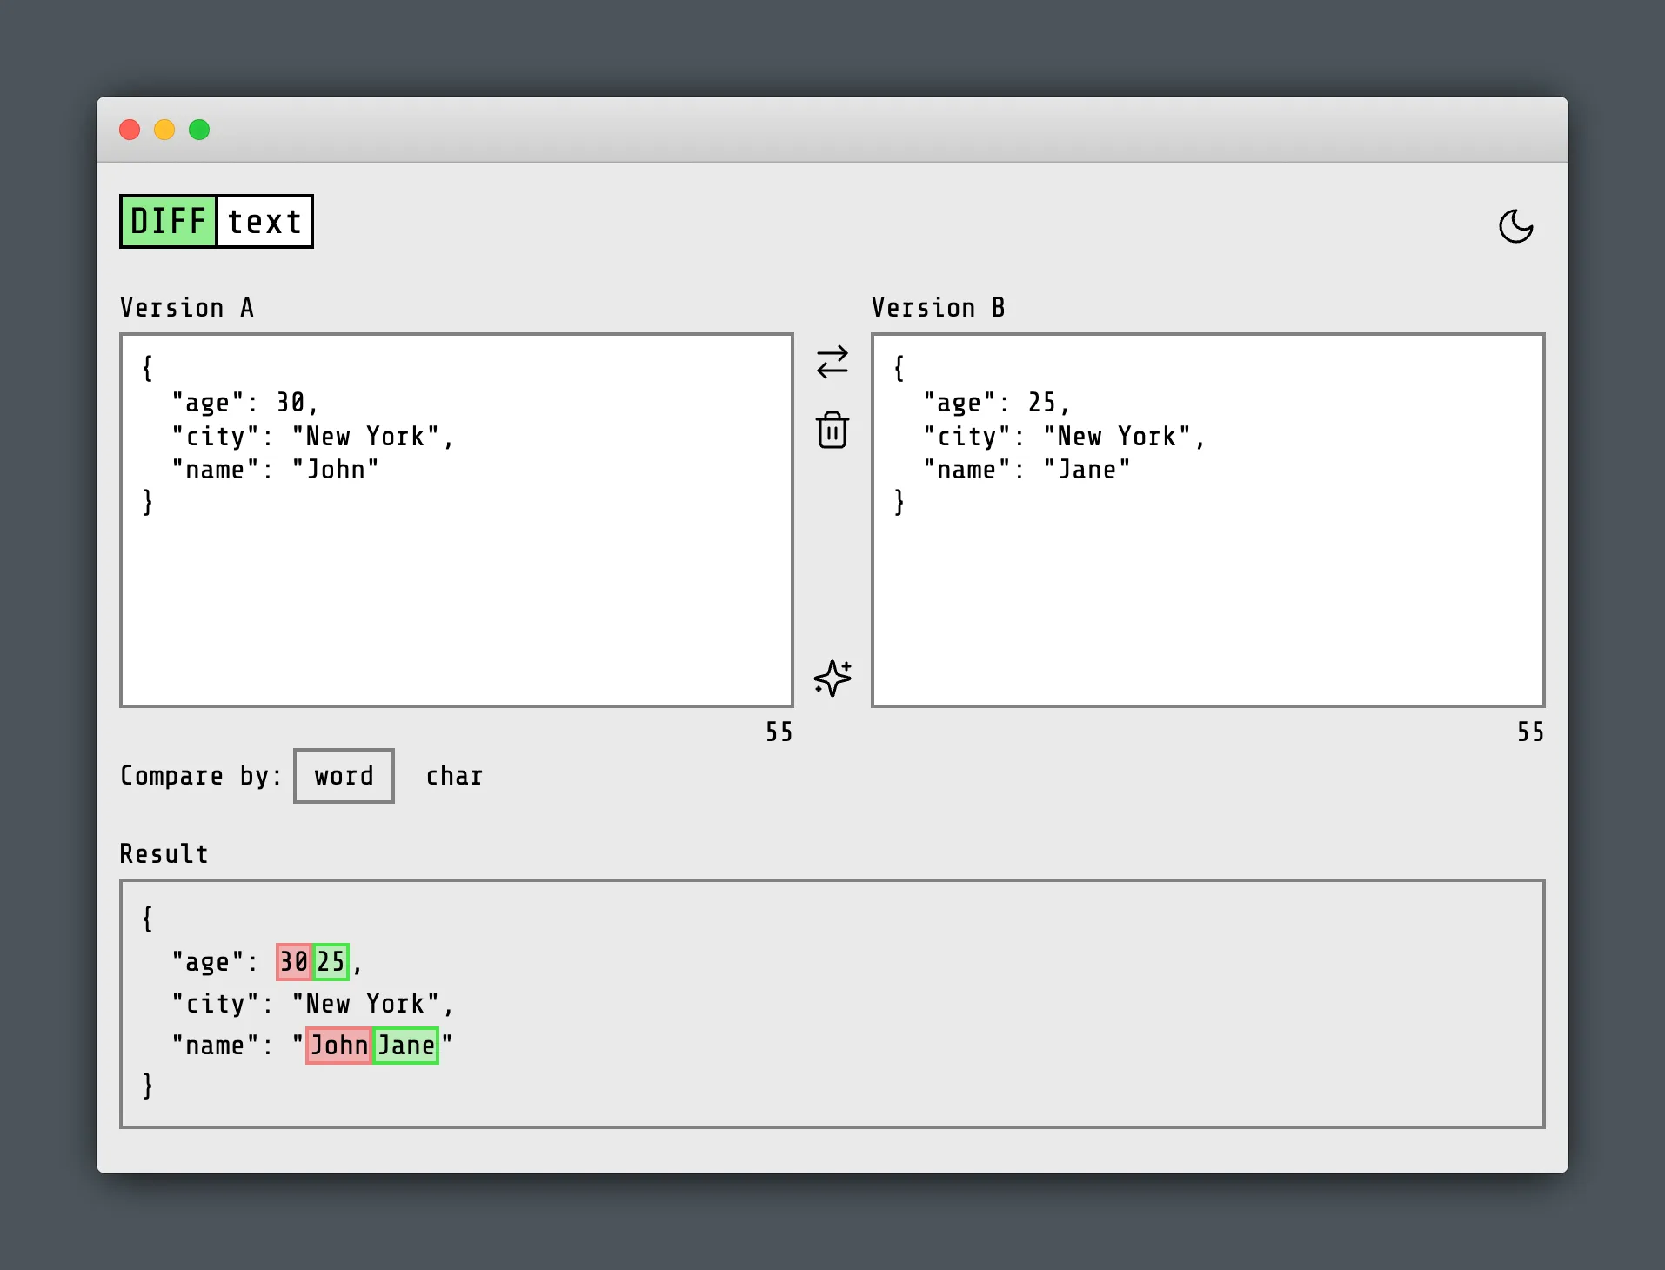Click the Result panel area
Image resolution: width=1665 pixels, height=1270 pixels.
(831, 1002)
